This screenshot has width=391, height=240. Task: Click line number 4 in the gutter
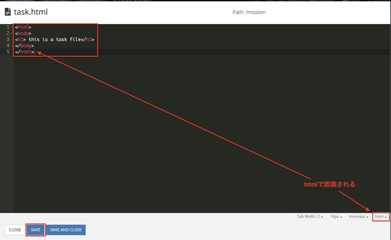(8, 46)
